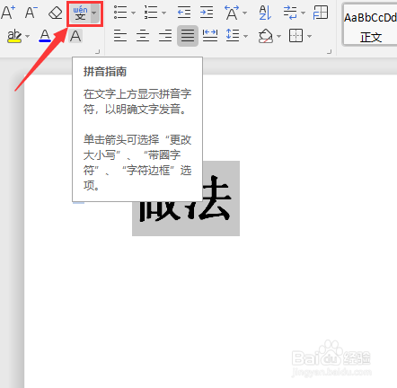
Task: Align text to the left
Action: [120, 36]
